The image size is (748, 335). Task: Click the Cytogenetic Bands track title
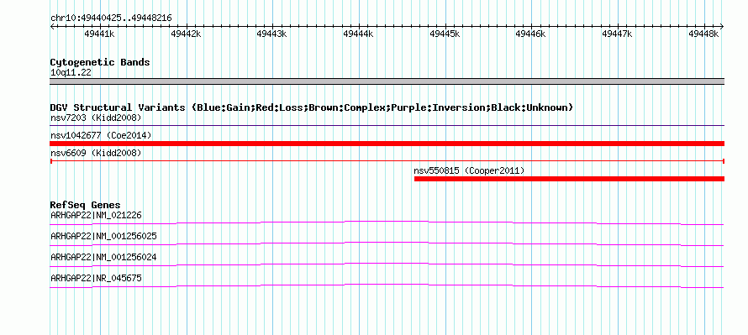[100, 62]
